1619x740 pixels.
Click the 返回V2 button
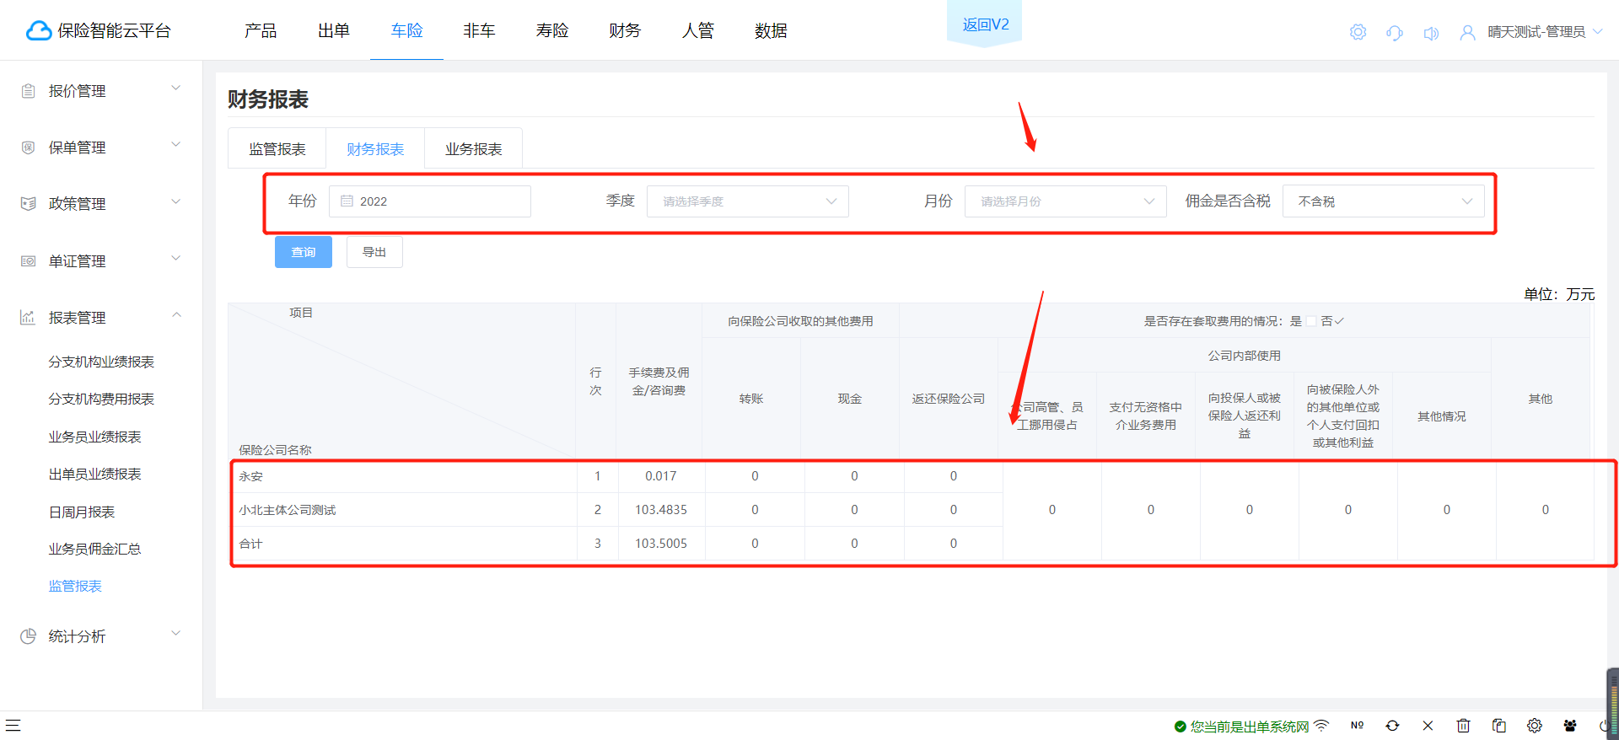click(985, 24)
